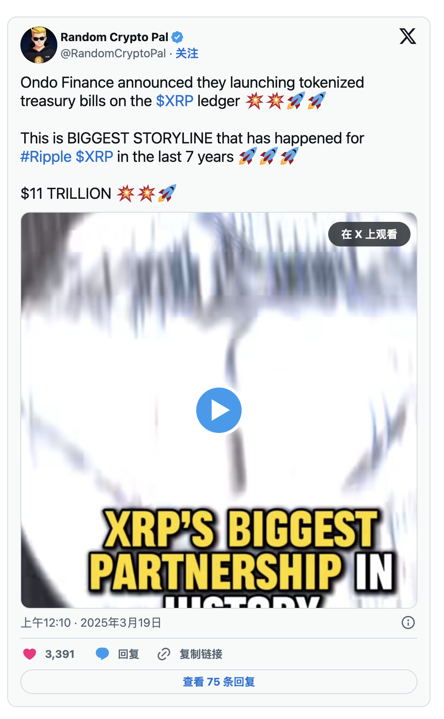Click the 回复 reply label

click(x=129, y=654)
